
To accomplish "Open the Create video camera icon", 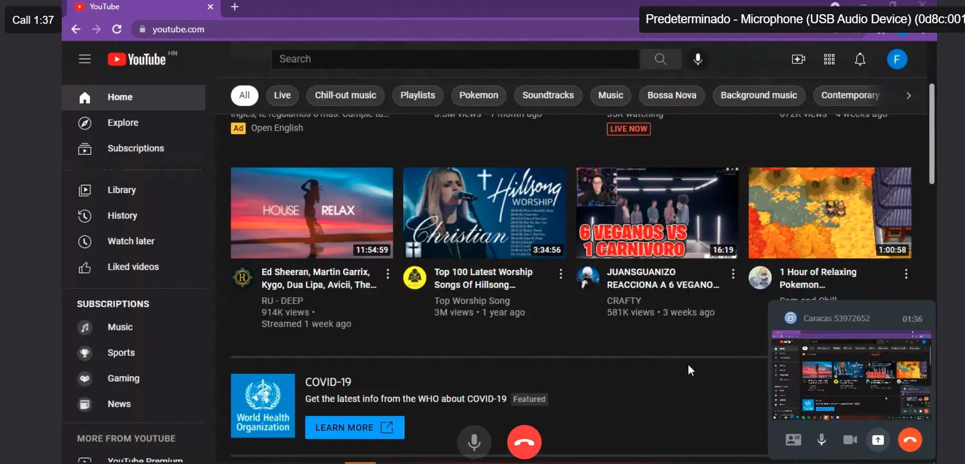I will coord(798,59).
